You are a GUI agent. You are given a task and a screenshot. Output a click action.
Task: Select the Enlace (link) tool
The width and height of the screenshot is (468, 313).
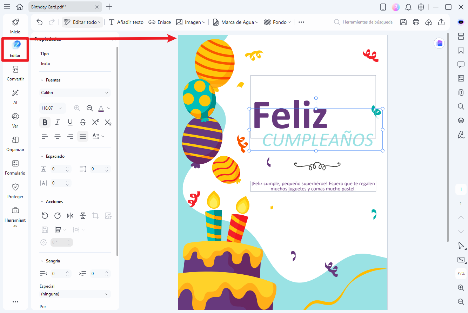(x=160, y=22)
